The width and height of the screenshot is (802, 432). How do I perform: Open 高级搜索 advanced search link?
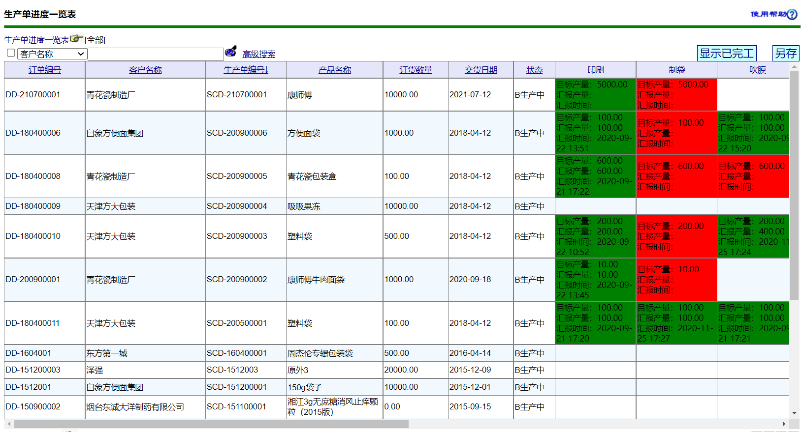[x=259, y=54]
